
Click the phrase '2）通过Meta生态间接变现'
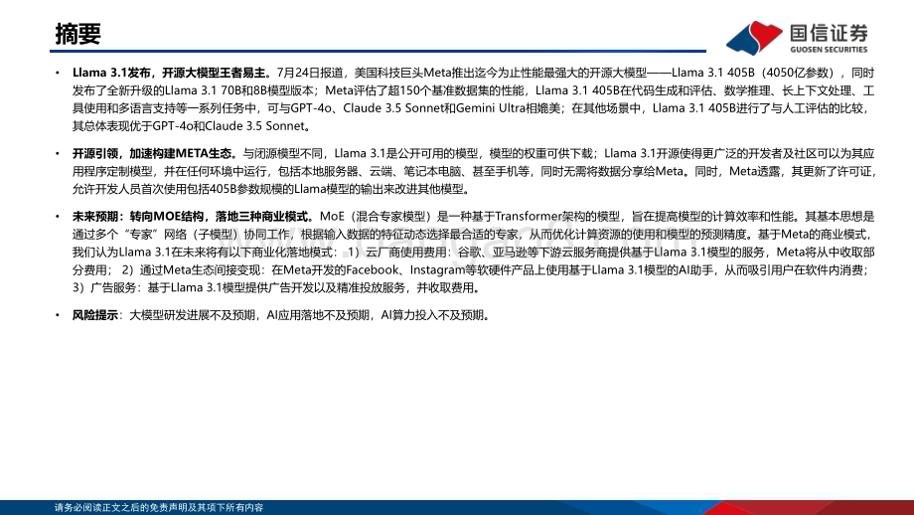point(191,270)
